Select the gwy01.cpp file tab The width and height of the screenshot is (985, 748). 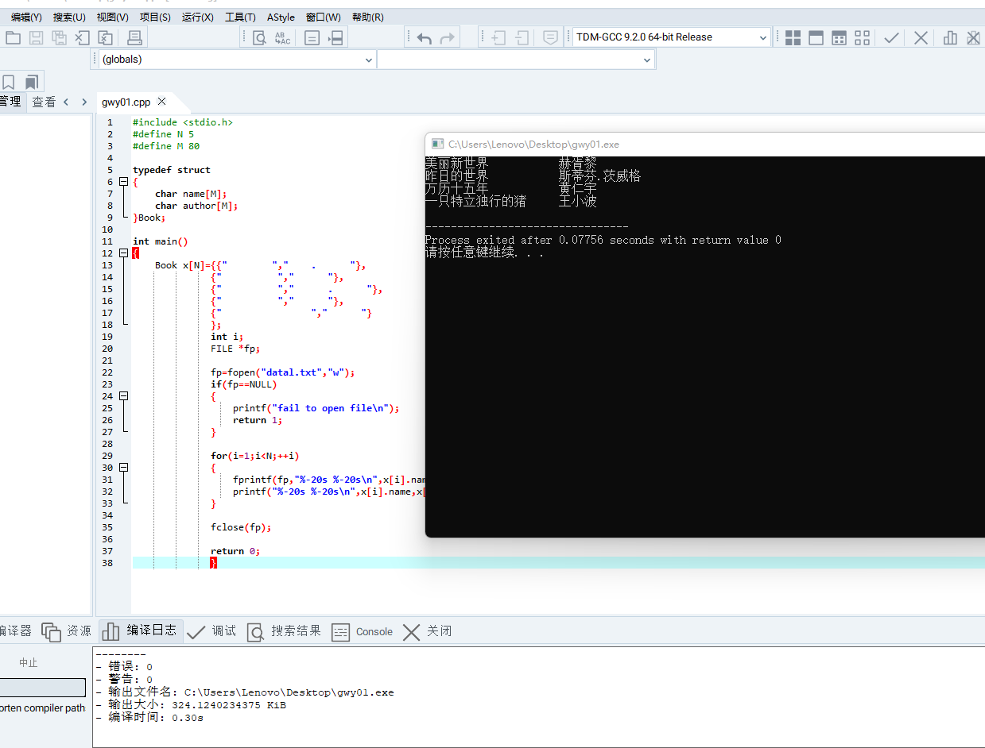pos(126,102)
